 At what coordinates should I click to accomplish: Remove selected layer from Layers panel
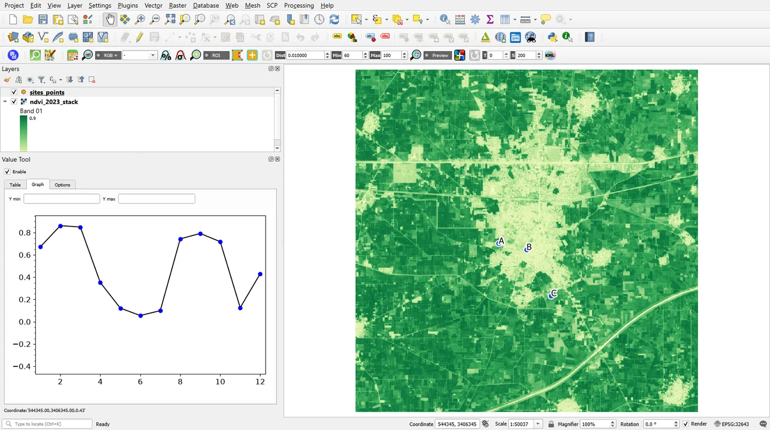click(x=92, y=80)
